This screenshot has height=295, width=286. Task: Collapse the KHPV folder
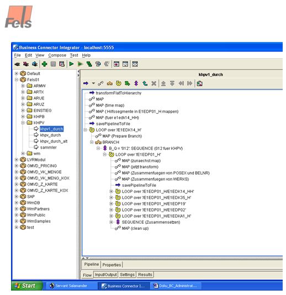[23, 123]
